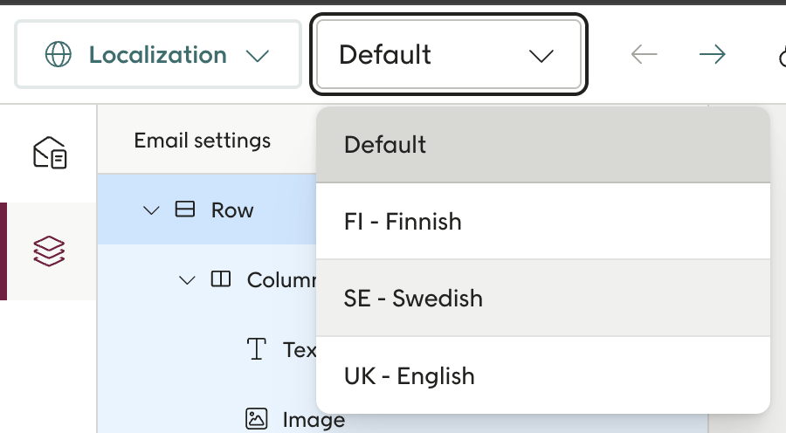Click the forward arrow in toolbar
Viewport: 786px width, 433px height.
point(713,55)
